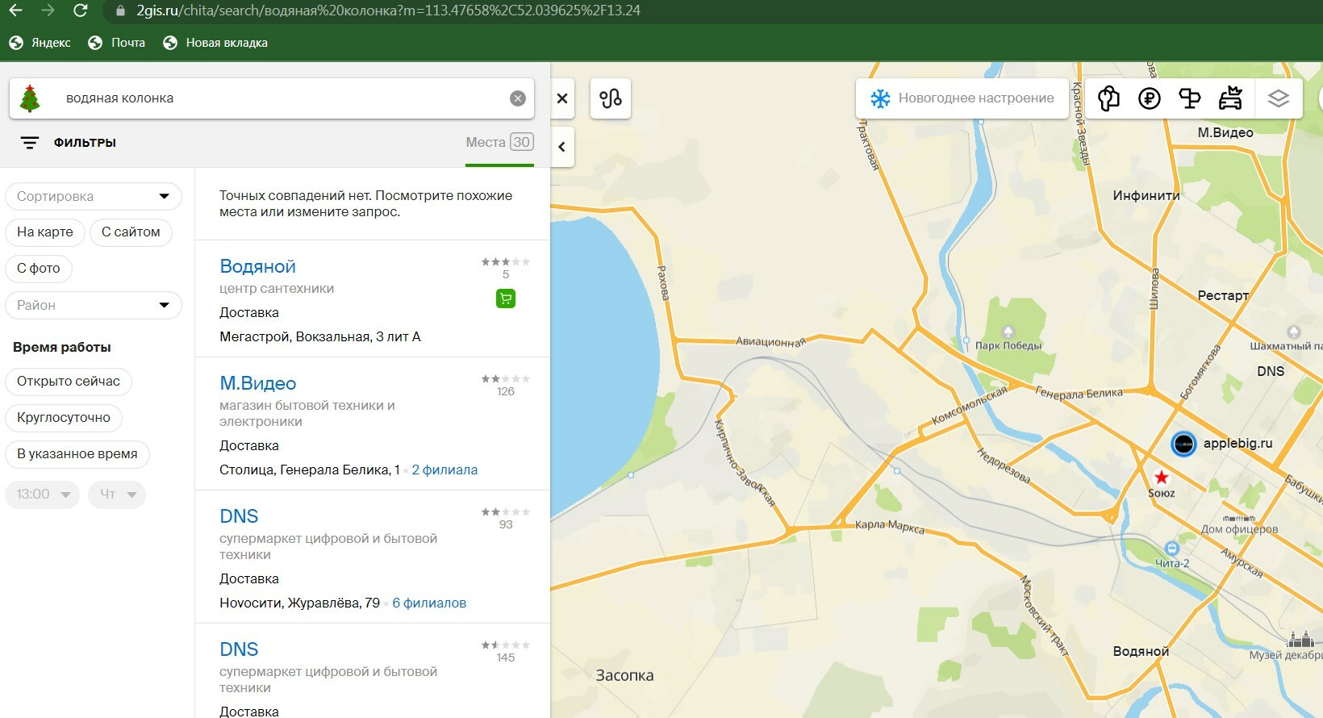Viewport: 1323px width, 718px height.
Task: Open the Чт day dropdown
Action: click(117, 495)
